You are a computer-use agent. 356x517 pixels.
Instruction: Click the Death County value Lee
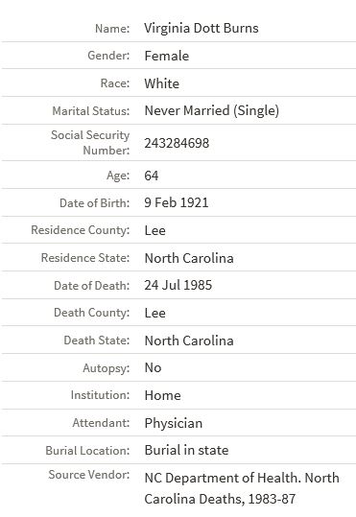(x=154, y=313)
